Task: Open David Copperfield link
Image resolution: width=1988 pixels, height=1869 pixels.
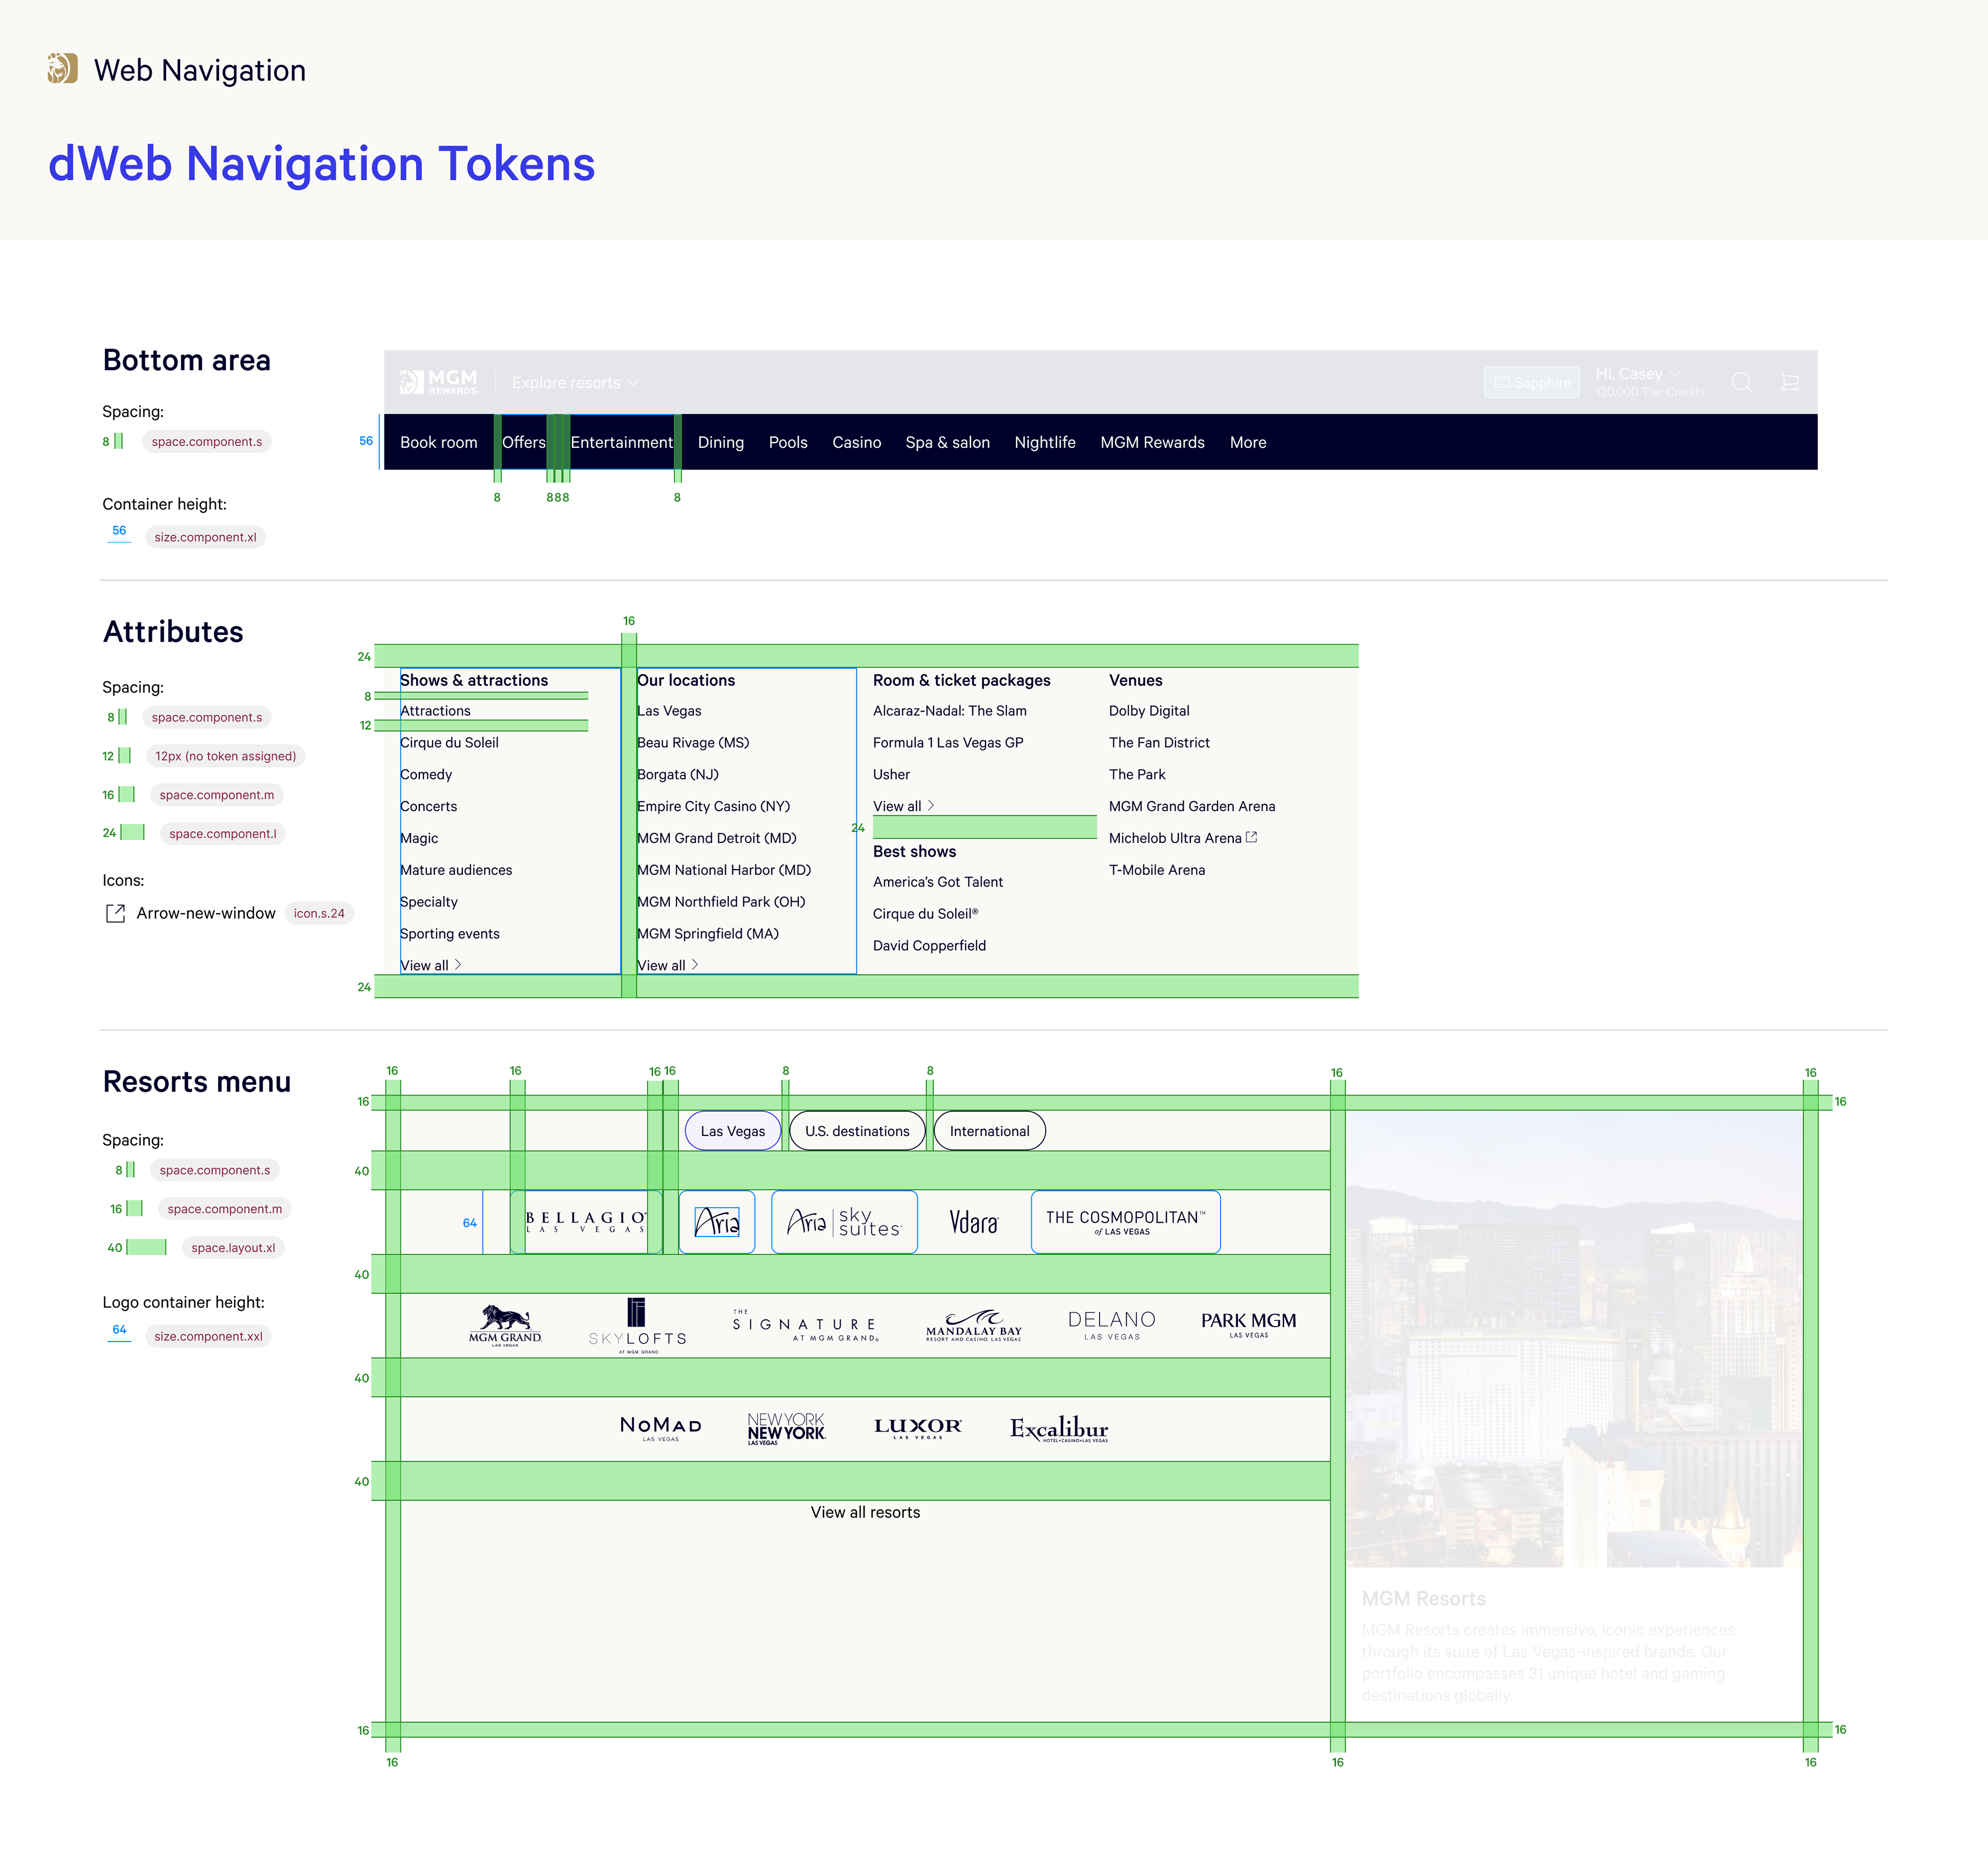Action: point(929,946)
